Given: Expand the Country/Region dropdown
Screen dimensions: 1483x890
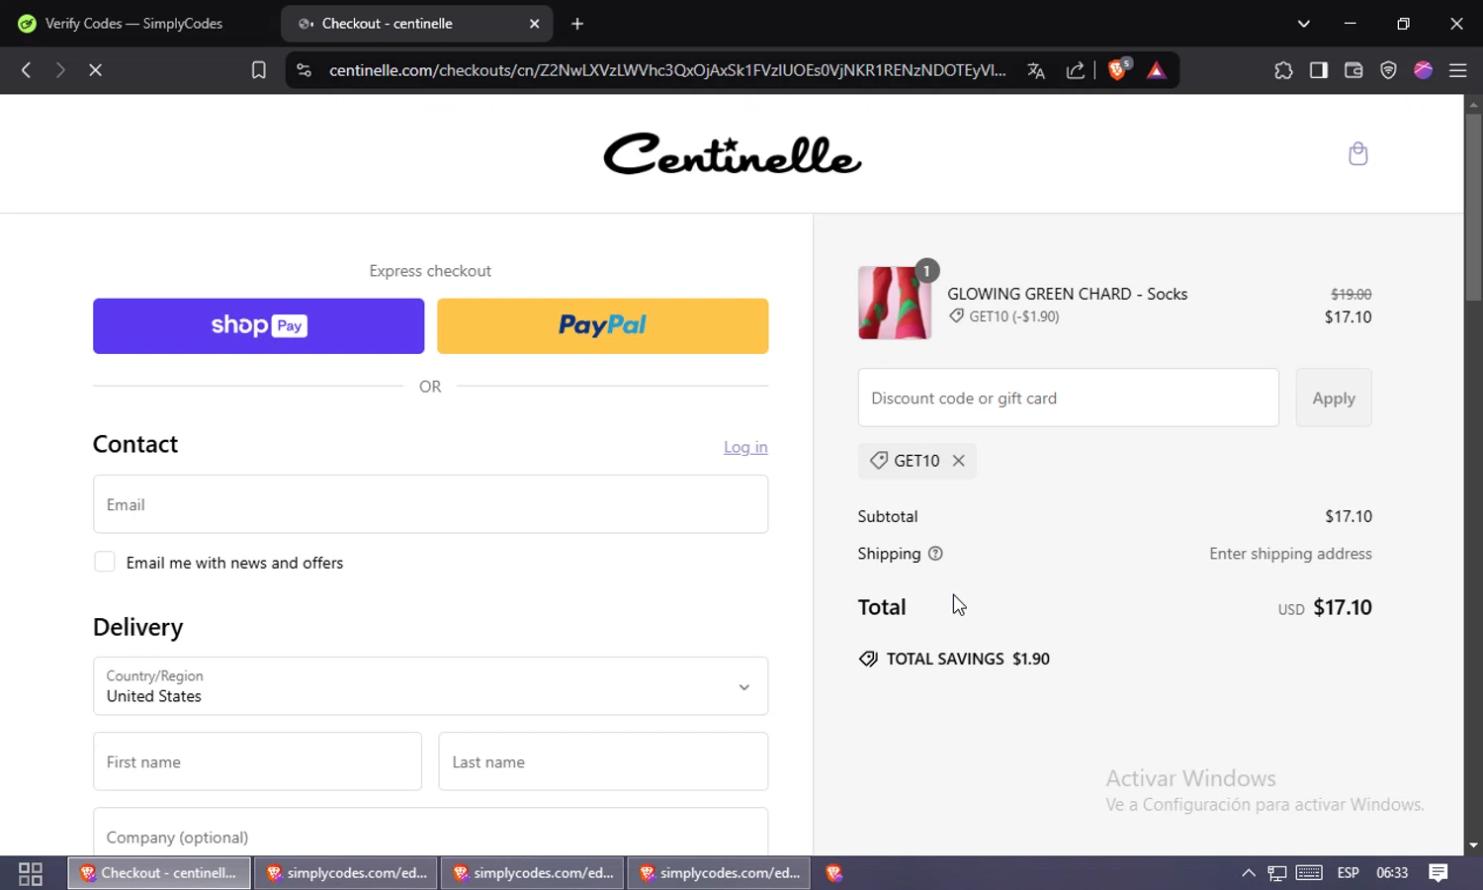Looking at the screenshot, I should (430, 686).
